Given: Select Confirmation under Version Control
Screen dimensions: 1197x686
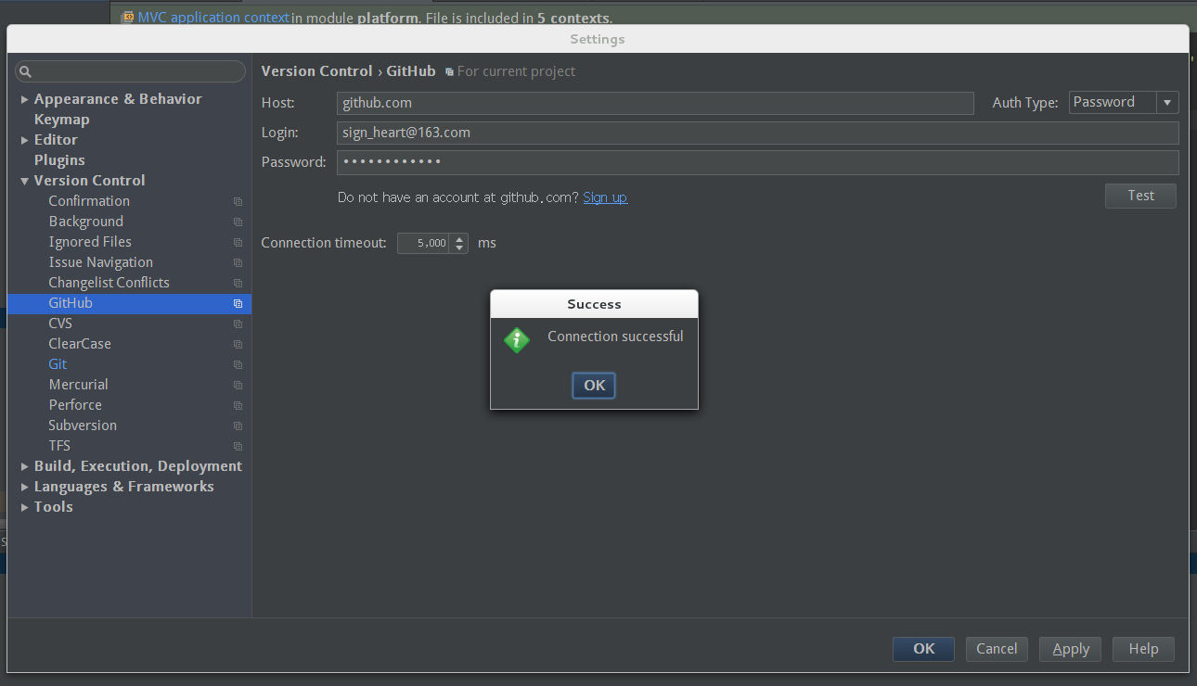Looking at the screenshot, I should pos(89,201).
